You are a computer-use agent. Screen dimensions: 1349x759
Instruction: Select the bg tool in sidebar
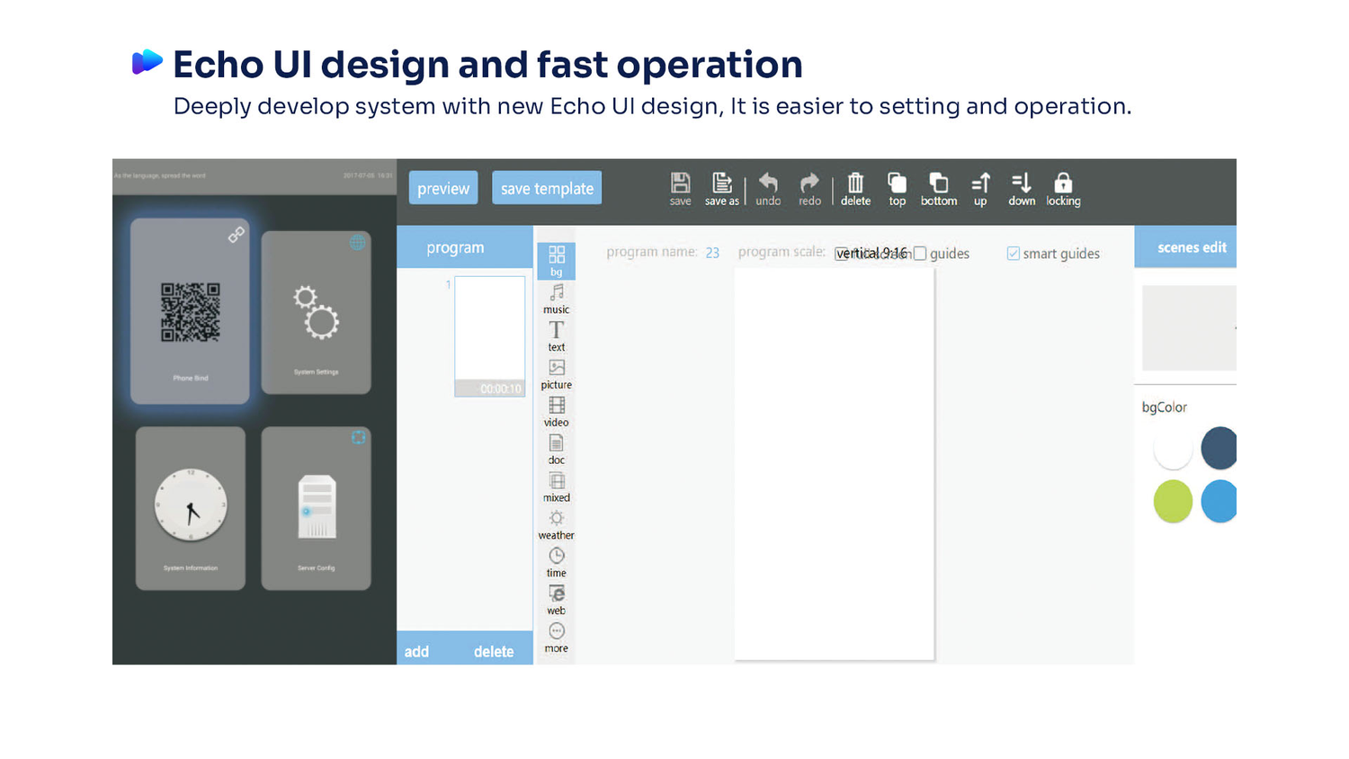tap(557, 261)
